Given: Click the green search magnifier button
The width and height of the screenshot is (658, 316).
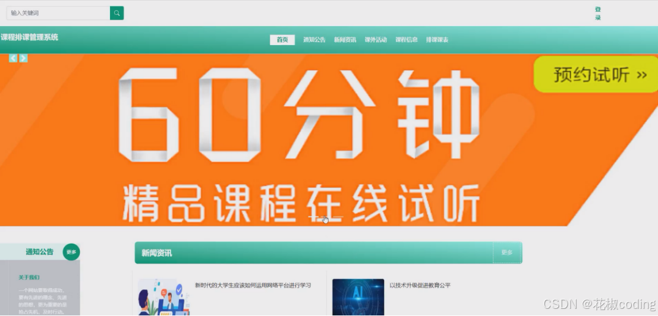Looking at the screenshot, I should (x=117, y=13).
